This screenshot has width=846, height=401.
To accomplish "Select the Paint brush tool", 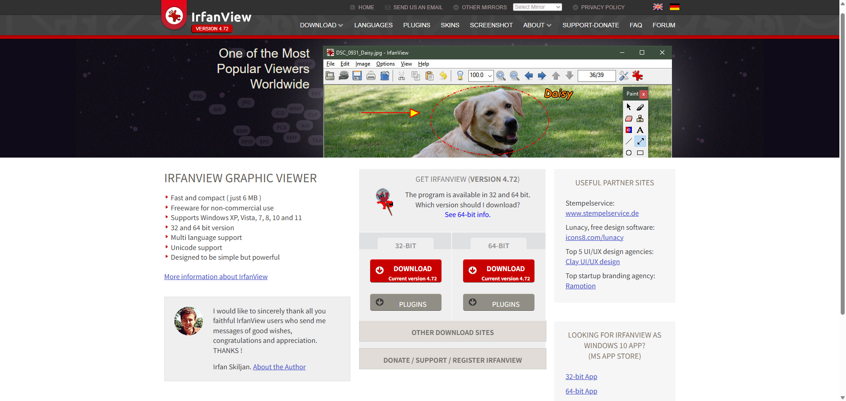I will [x=640, y=107].
